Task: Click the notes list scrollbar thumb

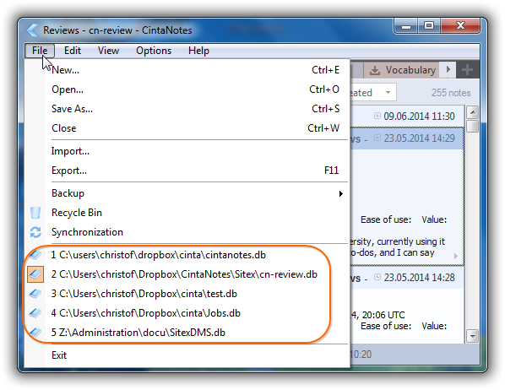Action: [x=472, y=126]
